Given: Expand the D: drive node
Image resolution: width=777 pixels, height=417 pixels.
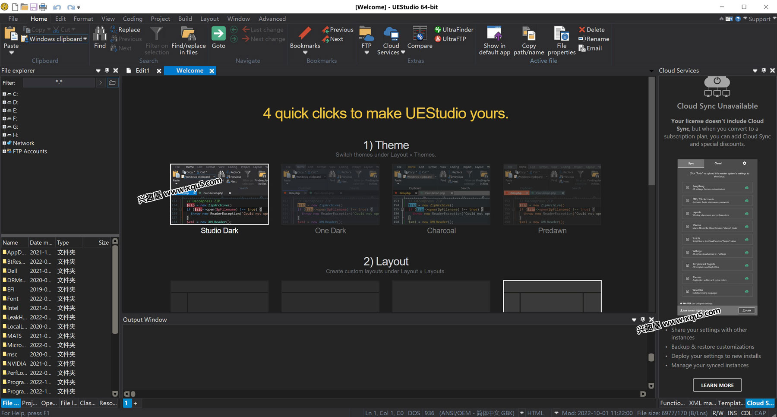Looking at the screenshot, I should (4, 102).
